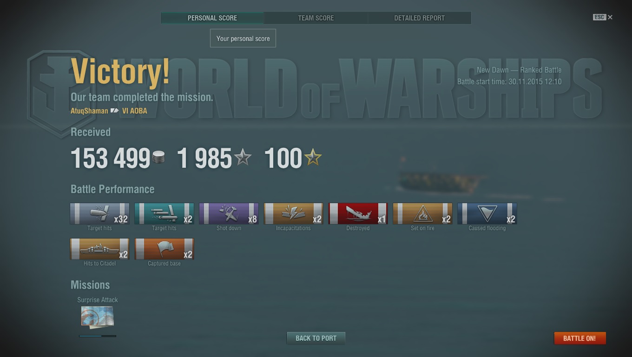Click the grey experience star icon
This screenshot has width=632, height=357.
click(243, 158)
